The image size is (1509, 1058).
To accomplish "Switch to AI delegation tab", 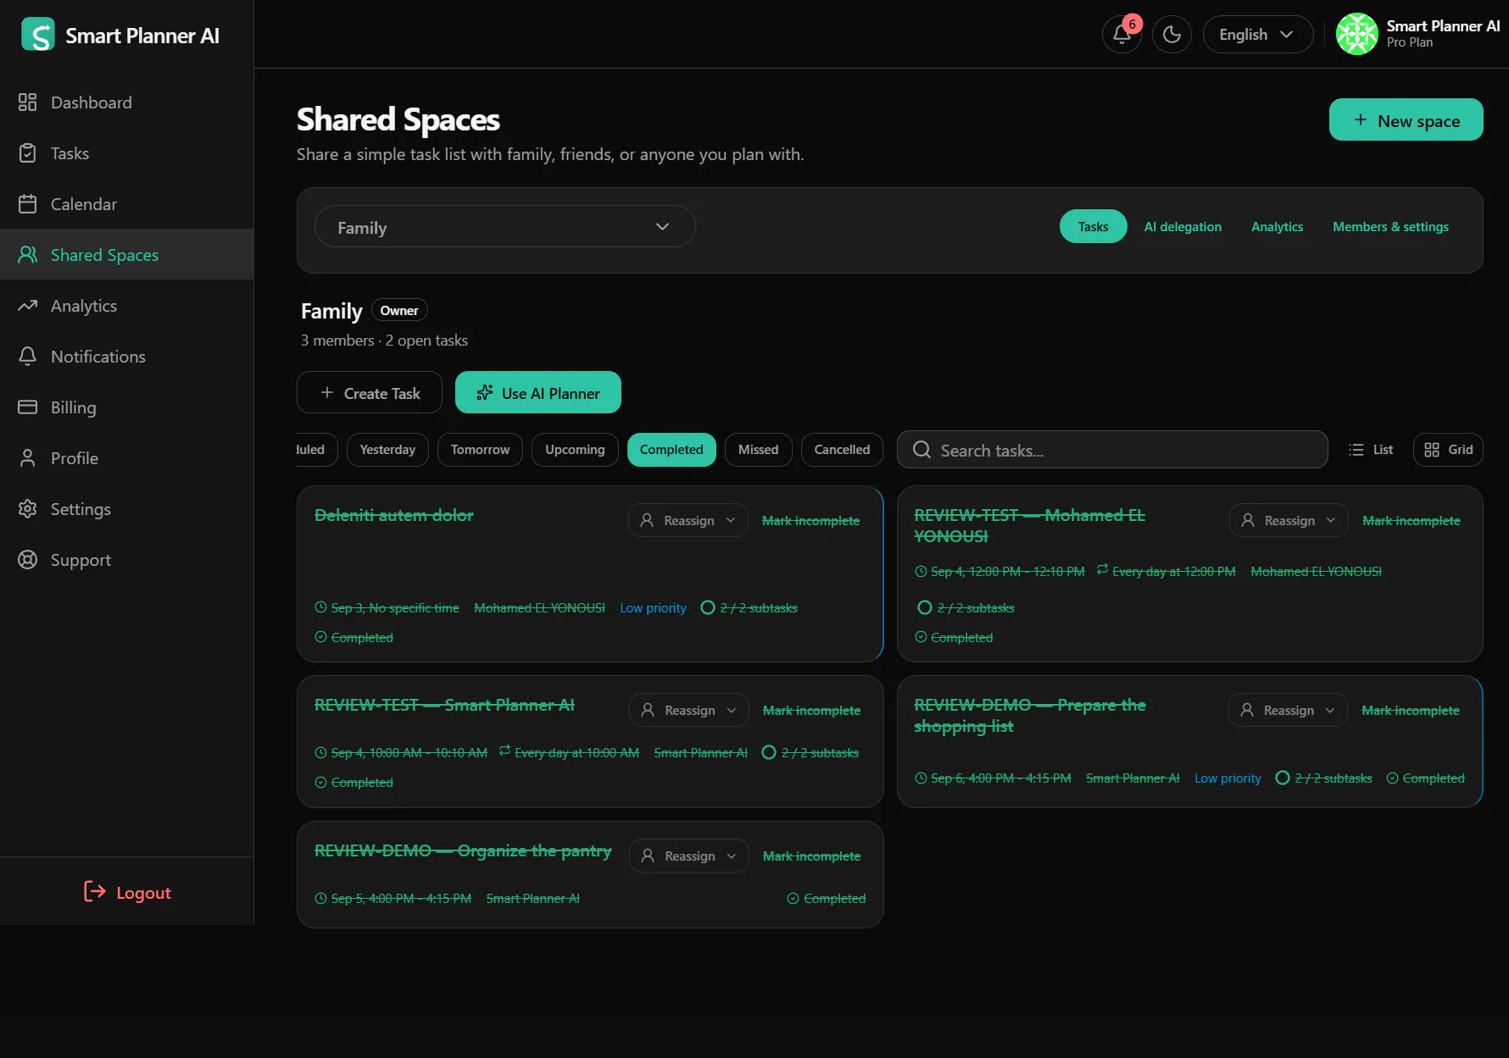I will [1183, 227].
